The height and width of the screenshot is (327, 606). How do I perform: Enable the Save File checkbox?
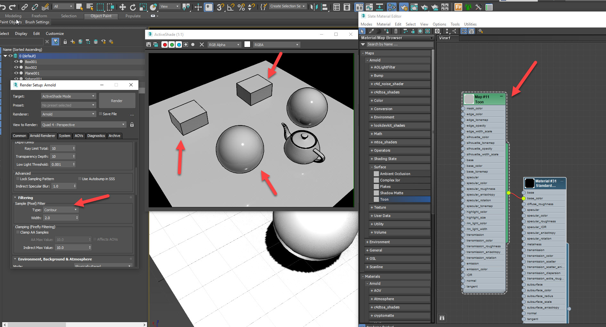(101, 114)
